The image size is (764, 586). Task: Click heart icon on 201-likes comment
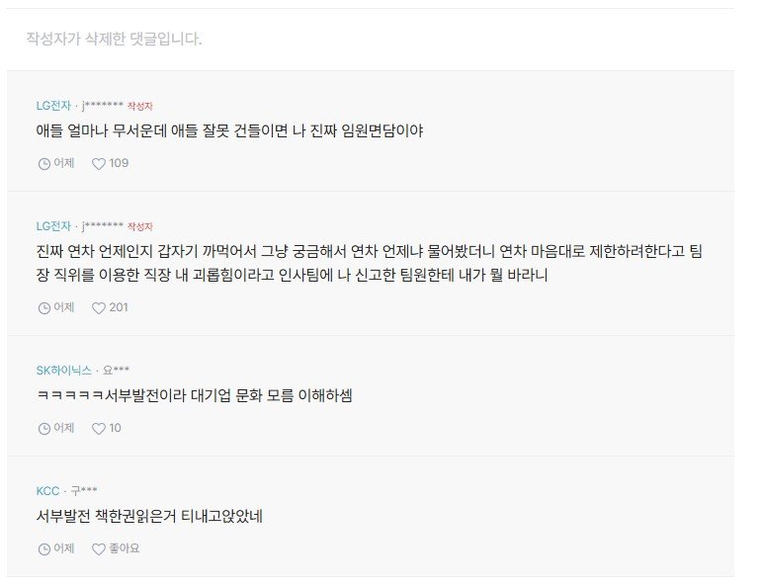98,307
